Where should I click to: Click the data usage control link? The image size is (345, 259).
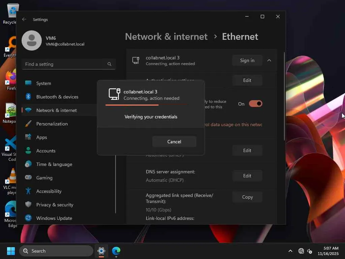pos(233,124)
